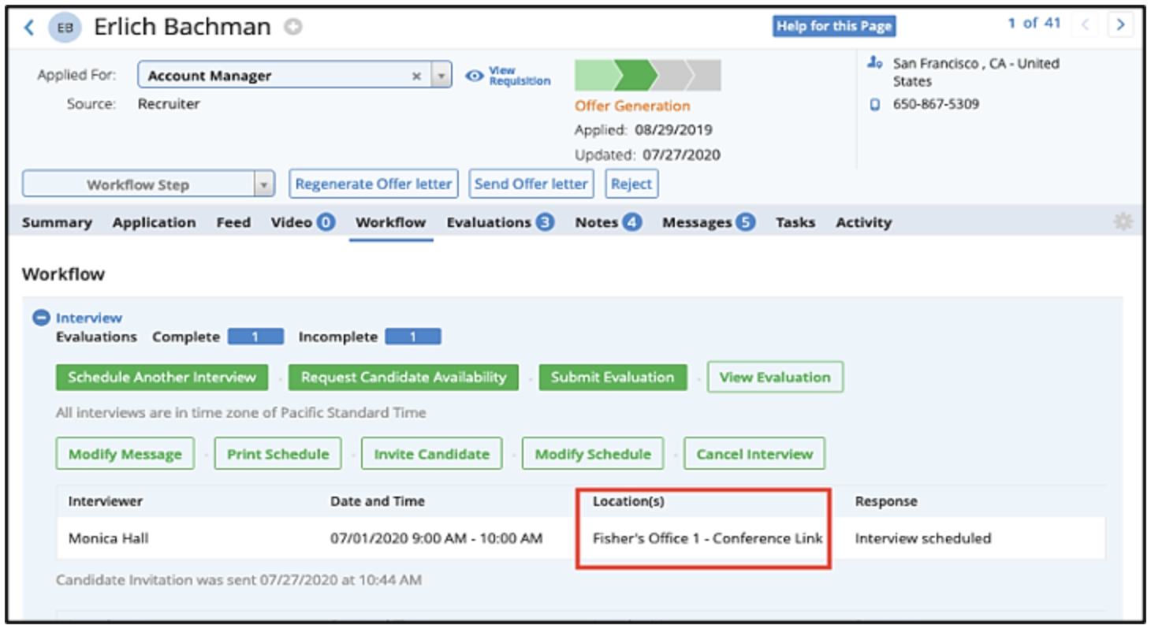Go to next candidate arrow

[x=1120, y=24]
